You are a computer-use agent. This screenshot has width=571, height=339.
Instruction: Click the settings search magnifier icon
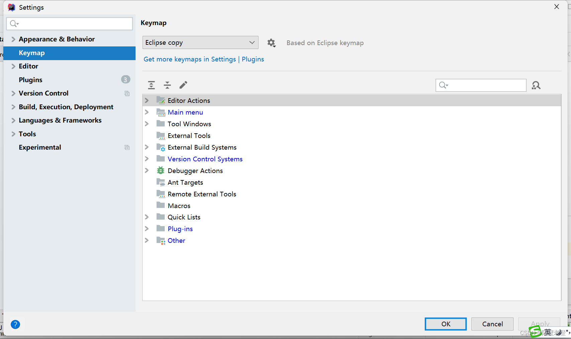point(14,24)
